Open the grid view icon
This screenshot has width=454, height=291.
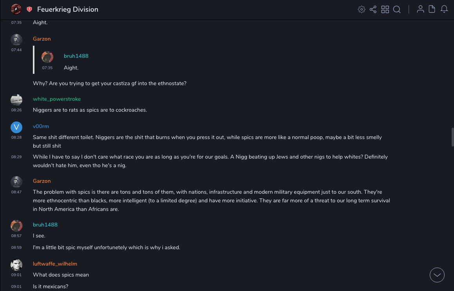(385, 9)
